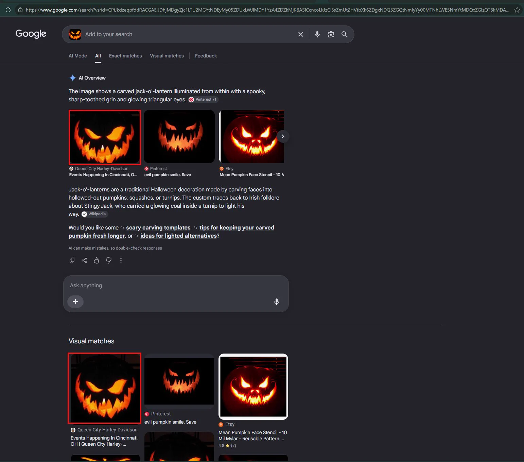524x462 pixels.
Task: Switch to the AI Mode tab
Action: pyautogui.click(x=78, y=56)
